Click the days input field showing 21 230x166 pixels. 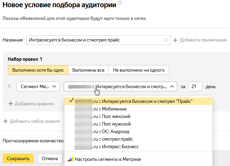(x=195, y=86)
